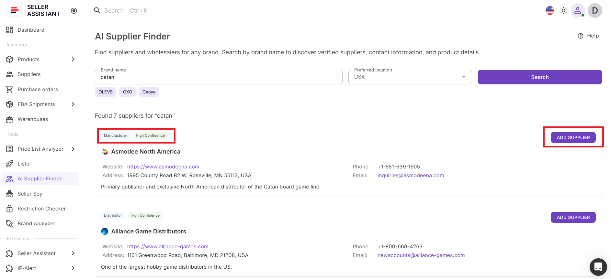Viewport: 611px width, 279px height.
Task: Open the Dashboard menu item
Action: click(40, 30)
